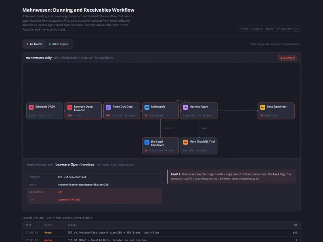323x242 pixels.
Task: Click the 'endpoint' parameter label
Action: click(35, 177)
